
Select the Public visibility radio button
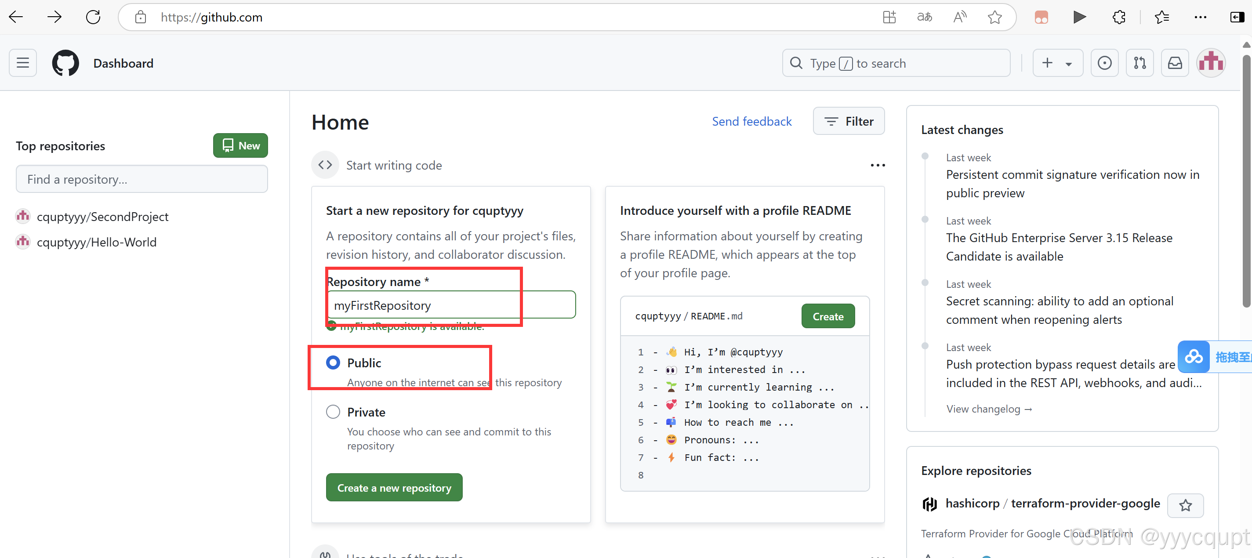pos(333,362)
